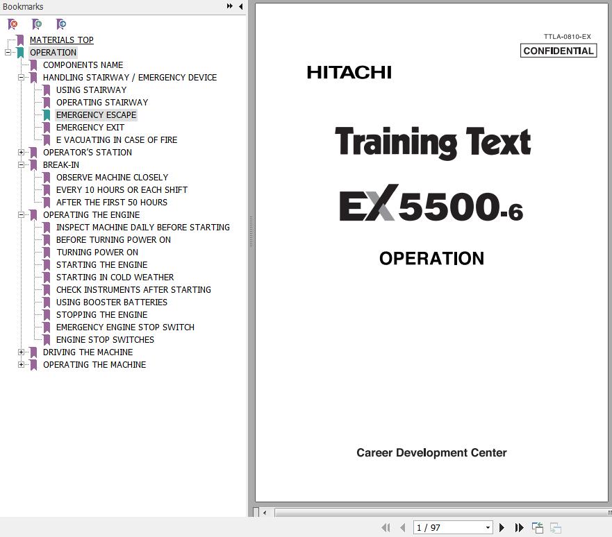This screenshot has width=612, height=537.
Task: Click bookmark icon beside COMPONENTS NAME
Action: (33, 65)
